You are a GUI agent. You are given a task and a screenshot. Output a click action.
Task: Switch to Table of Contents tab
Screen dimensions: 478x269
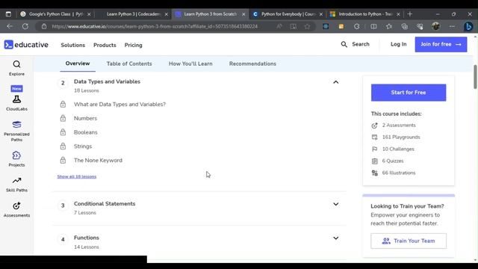click(x=129, y=64)
